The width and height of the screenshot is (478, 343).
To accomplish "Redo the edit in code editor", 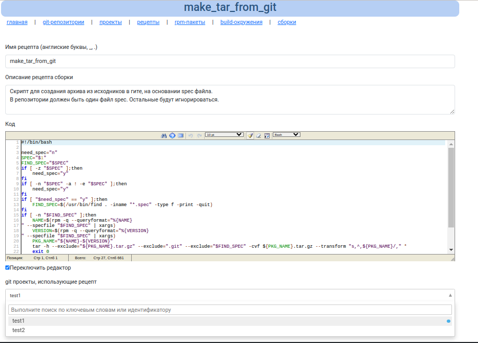I will click(199, 135).
